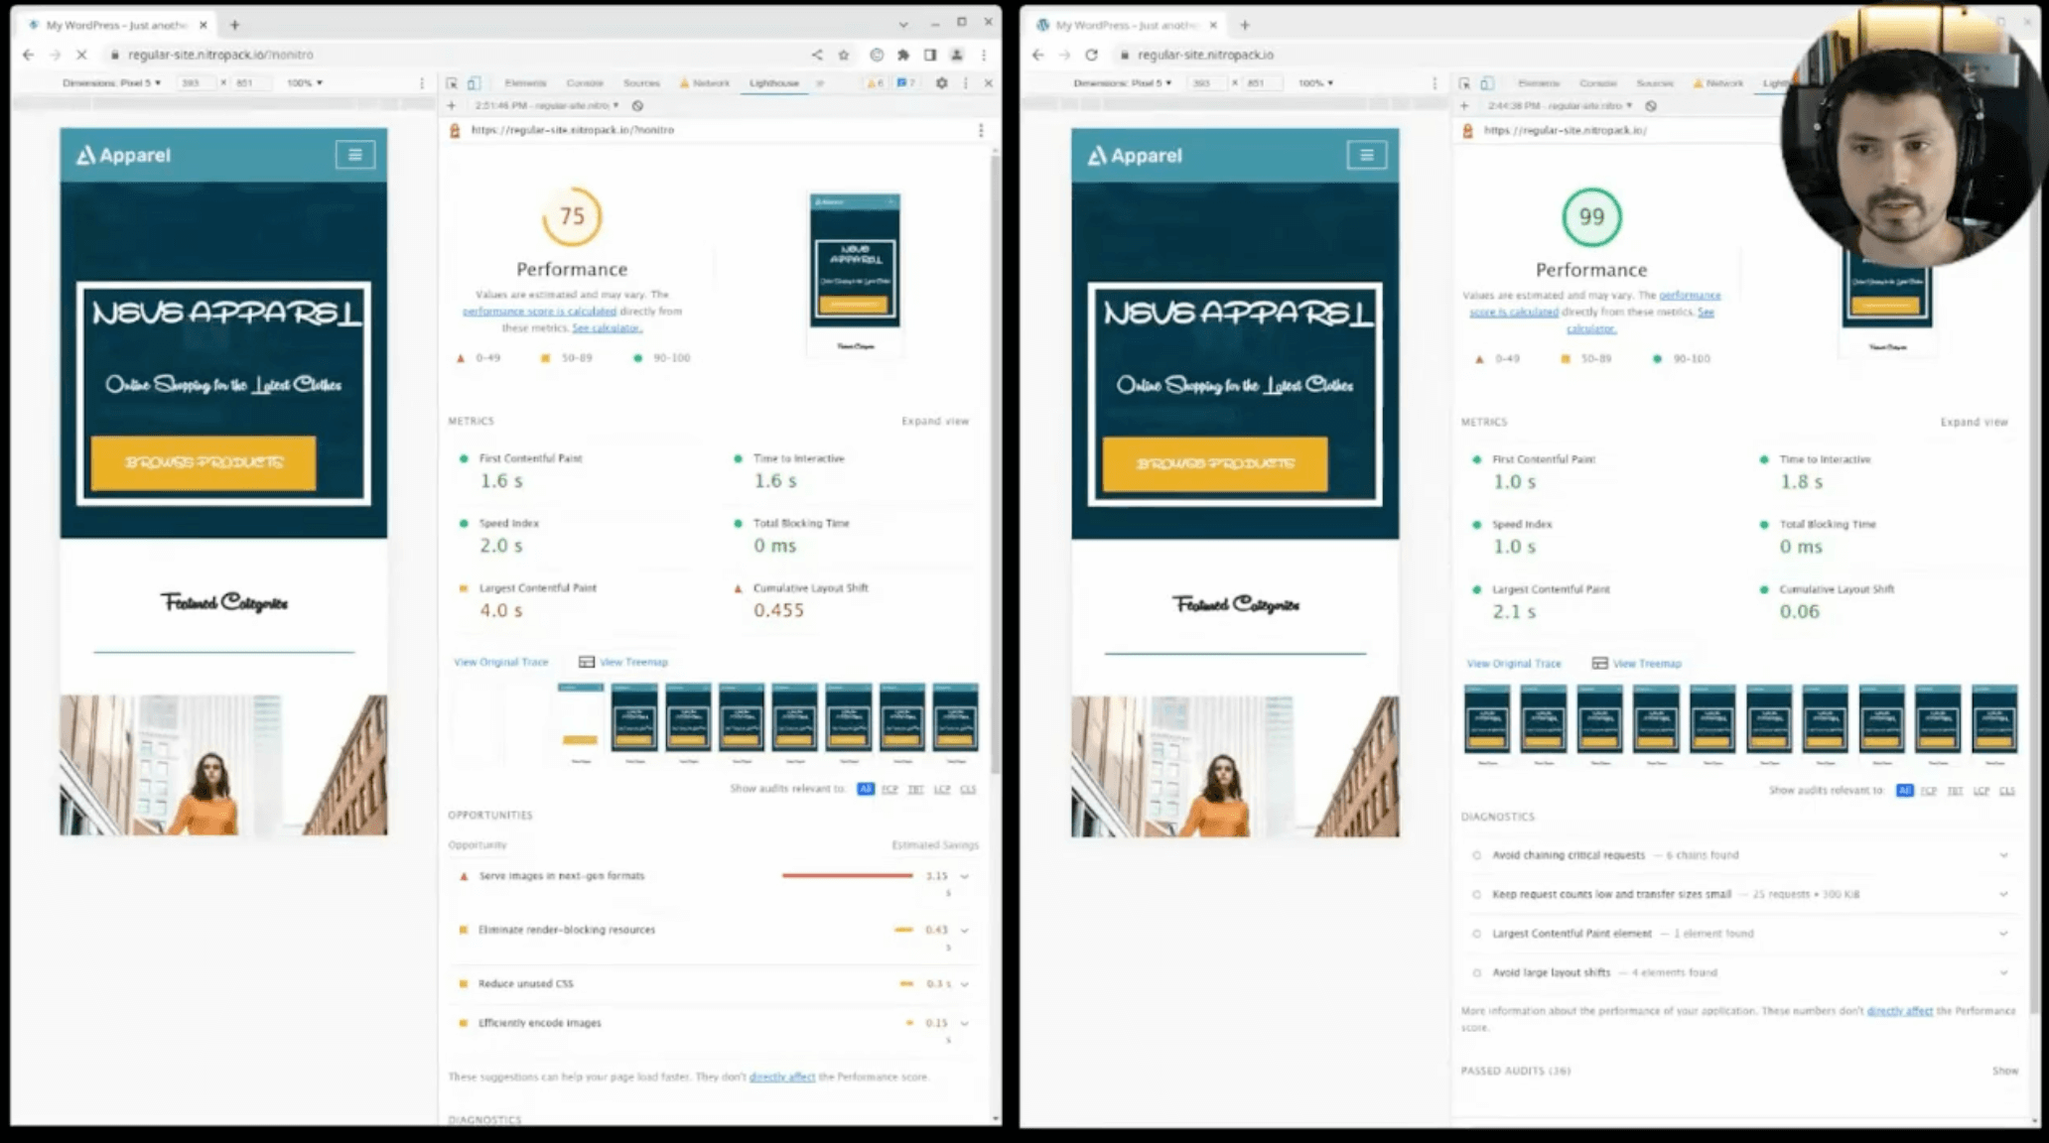Click the 6 warnings indicator in DevTools
Screen dimensions: 2049x1143
coord(877,82)
